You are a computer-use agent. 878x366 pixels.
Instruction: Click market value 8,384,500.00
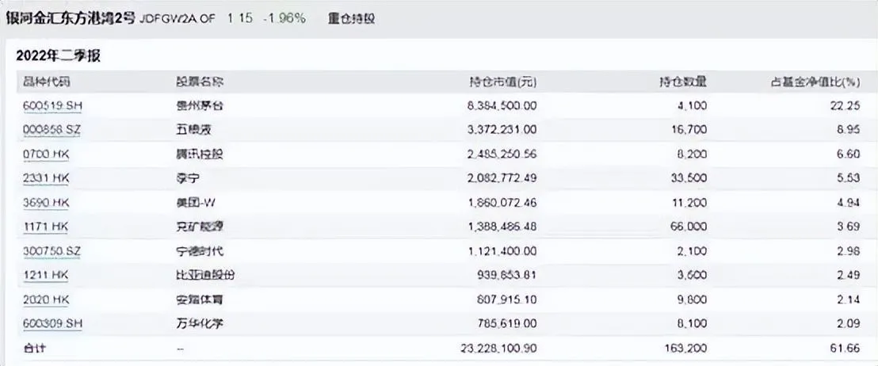(x=502, y=106)
